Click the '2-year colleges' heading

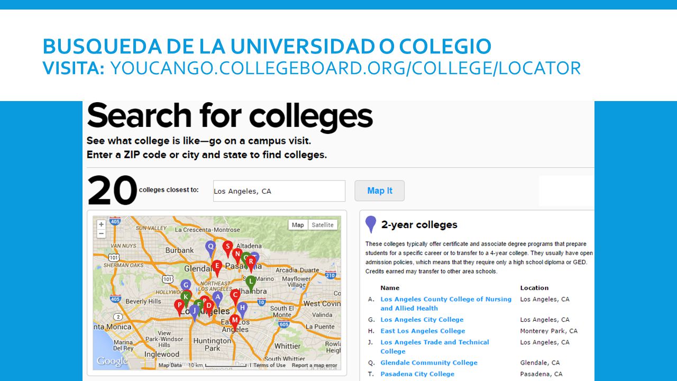[419, 225]
